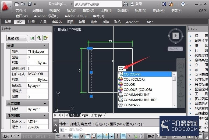Toggle ortho mode status bar icon
The image size is (209, 140).
tap(76, 136)
